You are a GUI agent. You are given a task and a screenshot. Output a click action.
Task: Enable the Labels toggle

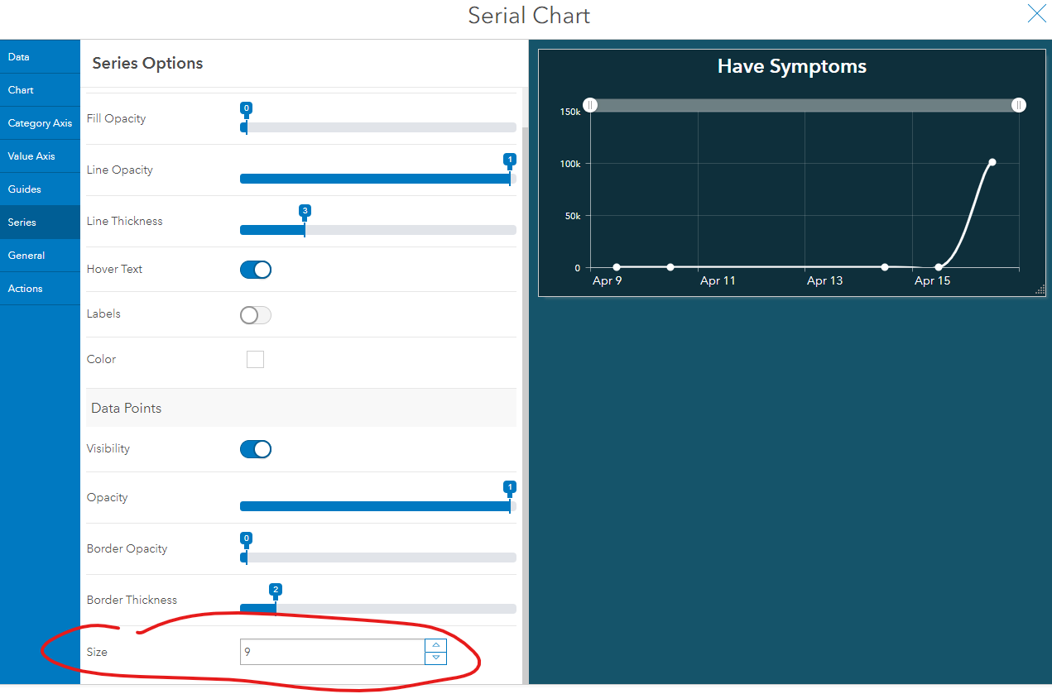tap(256, 315)
